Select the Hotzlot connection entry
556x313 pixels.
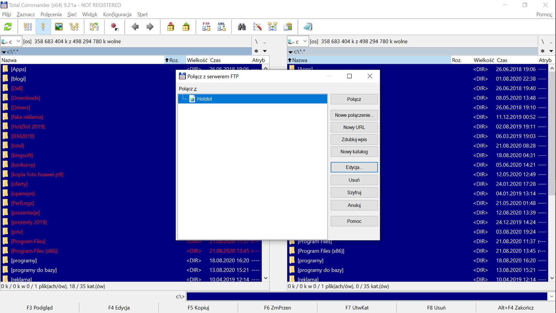[252, 99]
